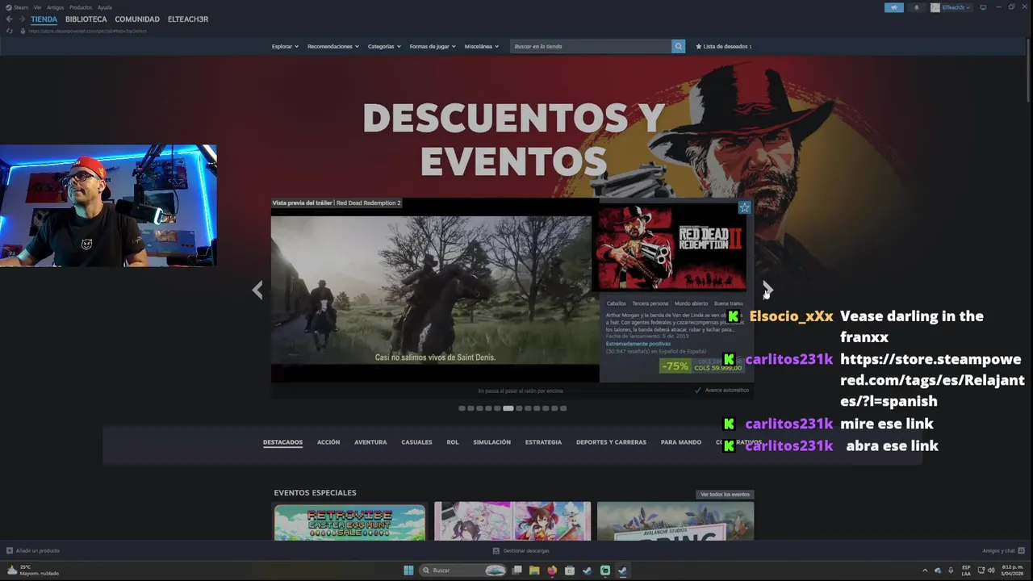Image resolution: width=1033 pixels, height=581 pixels.
Task: Show hidden system tray icons
Action: [x=925, y=571]
